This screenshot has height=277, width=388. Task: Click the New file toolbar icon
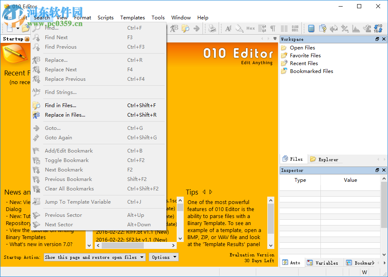[x=9, y=28]
